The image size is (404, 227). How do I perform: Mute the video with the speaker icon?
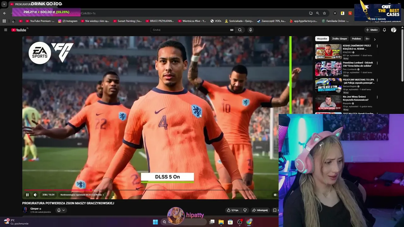35,195
